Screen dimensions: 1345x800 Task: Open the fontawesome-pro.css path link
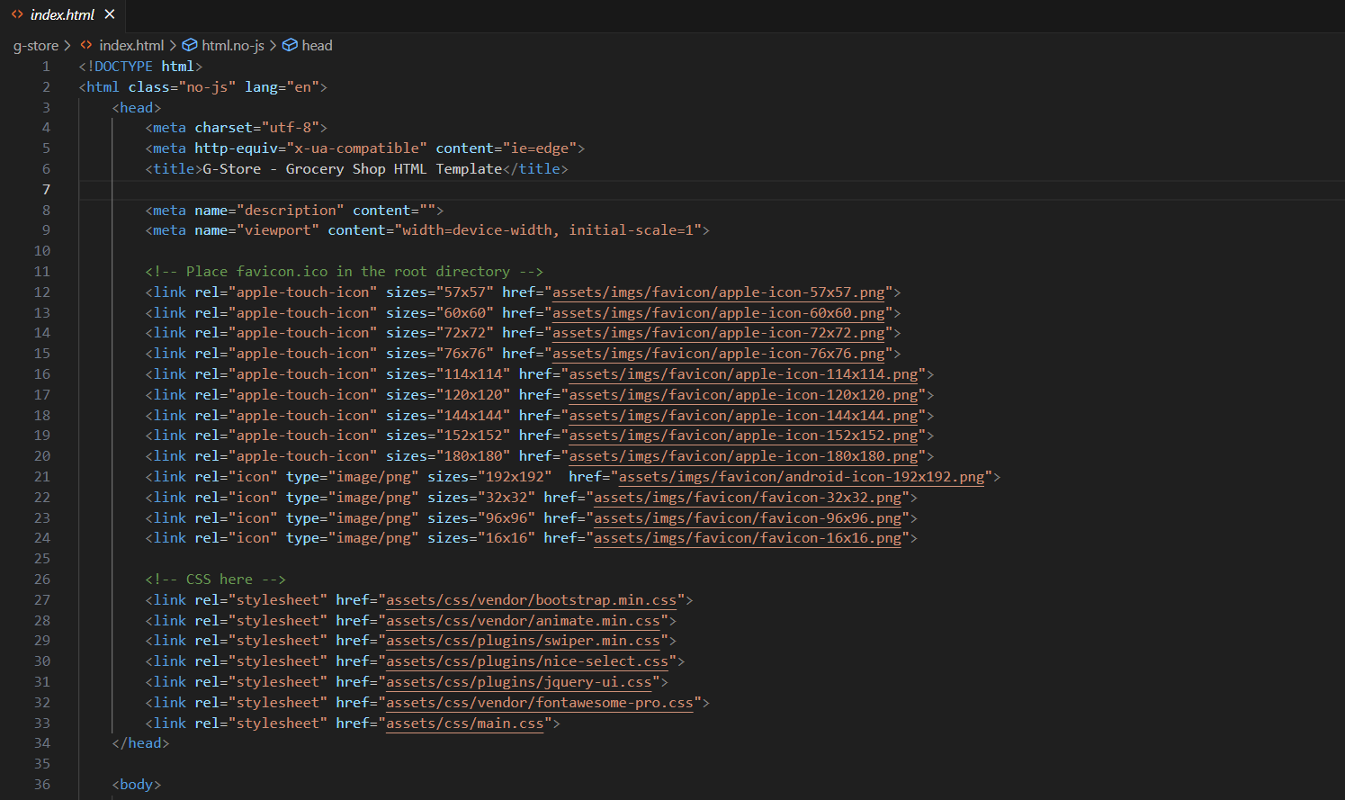click(540, 703)
